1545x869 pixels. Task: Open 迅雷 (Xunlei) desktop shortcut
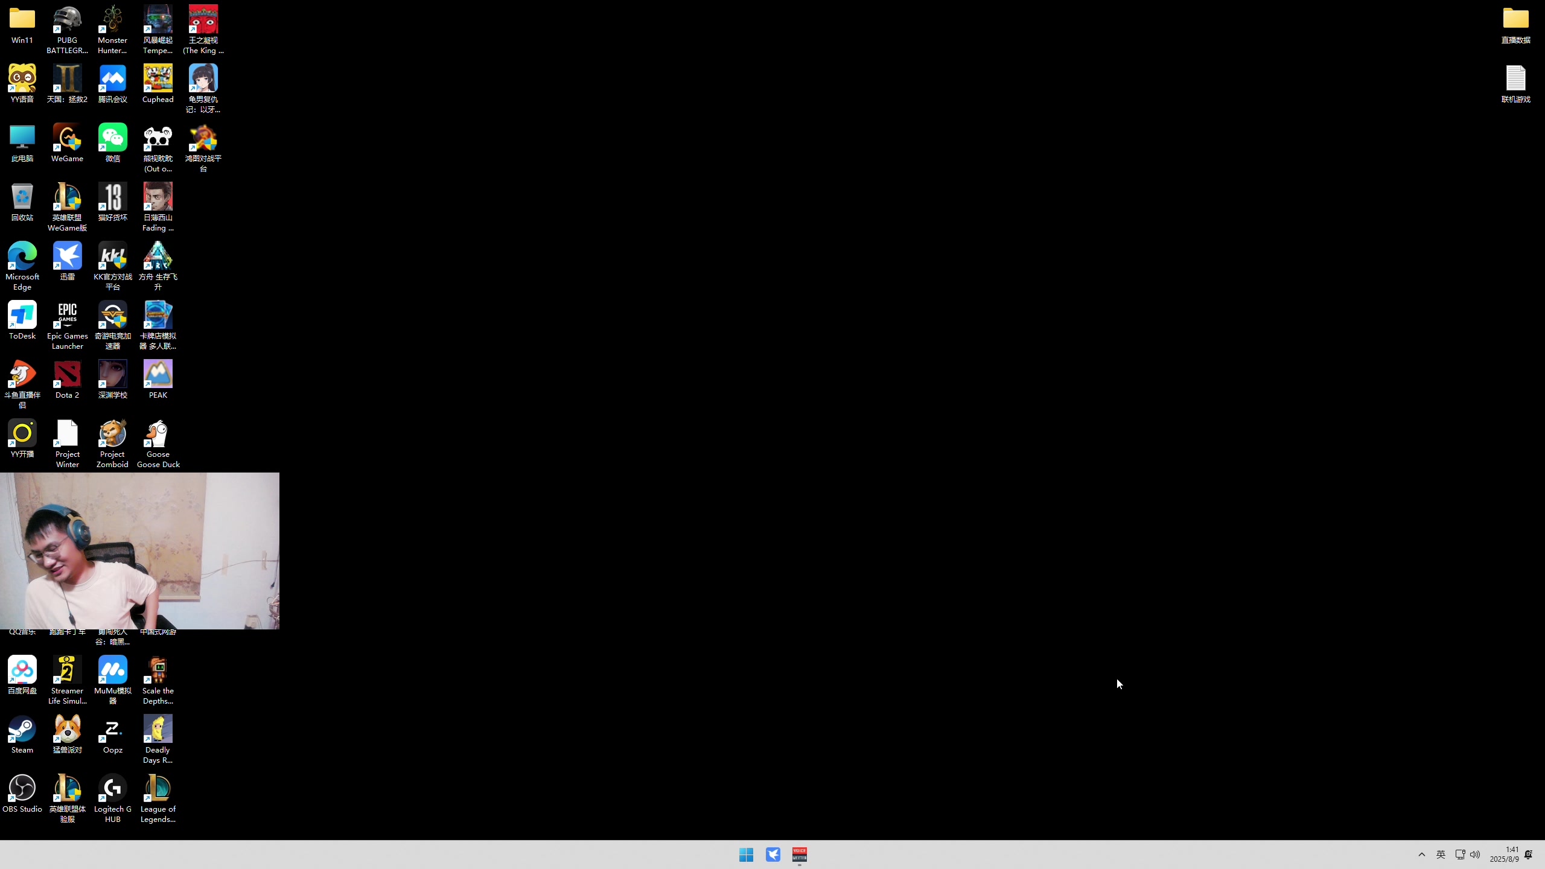click(x=67, y=261)
